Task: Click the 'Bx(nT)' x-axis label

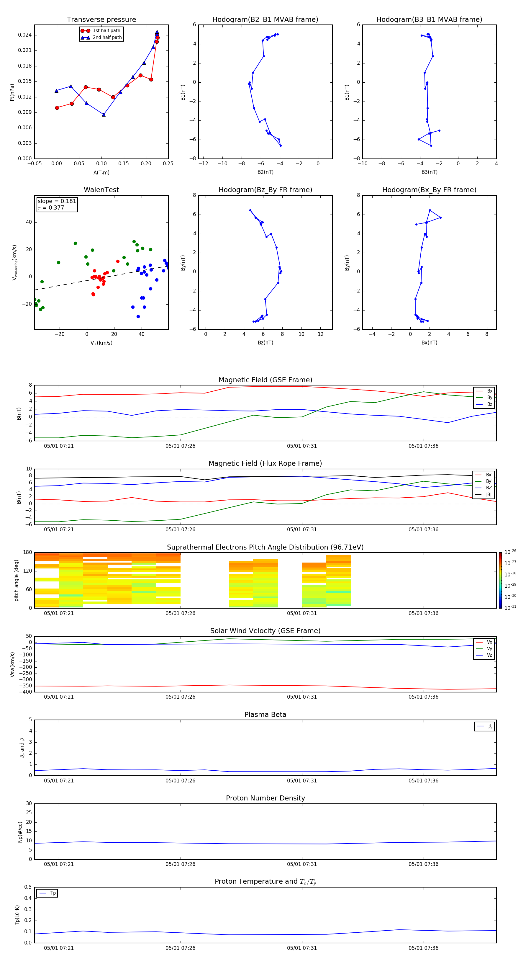Action: point(429,343)
